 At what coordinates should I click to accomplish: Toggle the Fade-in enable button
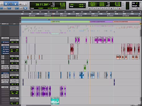pos(92,6)
